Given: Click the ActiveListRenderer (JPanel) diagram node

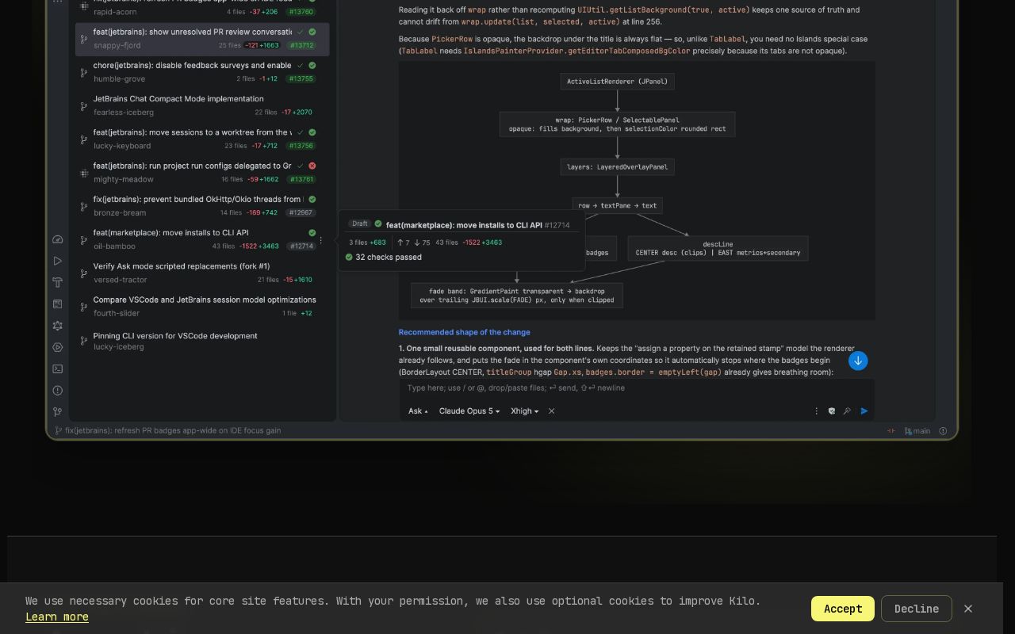Looking at the screenshot, I should tap(617, 82).
